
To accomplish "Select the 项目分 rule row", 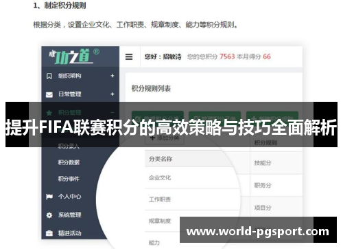I will [276, 208].
